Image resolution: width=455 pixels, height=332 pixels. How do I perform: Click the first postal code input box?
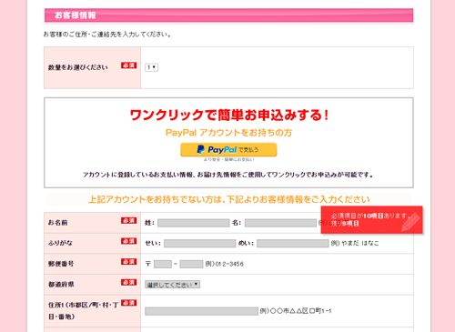pos(163,264)
